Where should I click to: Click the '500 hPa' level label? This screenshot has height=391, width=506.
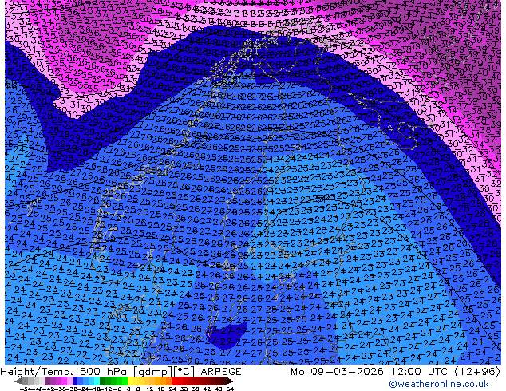(x=103, y=372)
